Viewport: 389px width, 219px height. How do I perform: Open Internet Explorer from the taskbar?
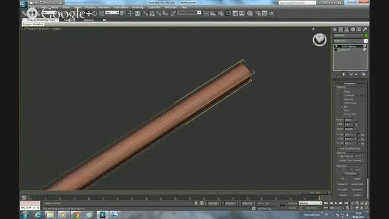pos(38,215)
